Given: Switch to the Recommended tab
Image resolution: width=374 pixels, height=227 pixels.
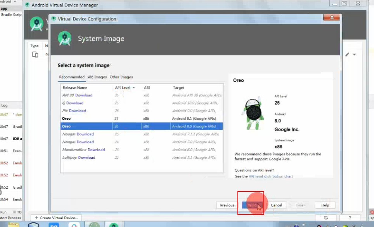Looking at the screenshot, I should click(x=71, y=77).
